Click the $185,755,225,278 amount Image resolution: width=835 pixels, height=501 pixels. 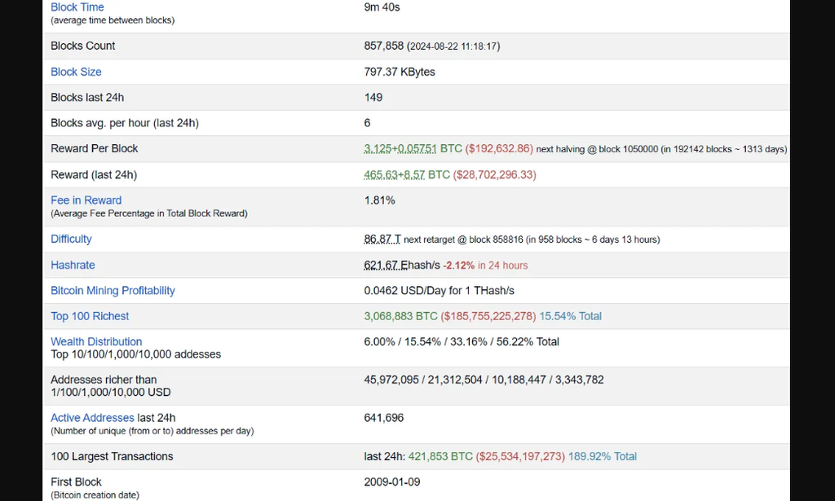pyautogui.click(x=488, y=316)
